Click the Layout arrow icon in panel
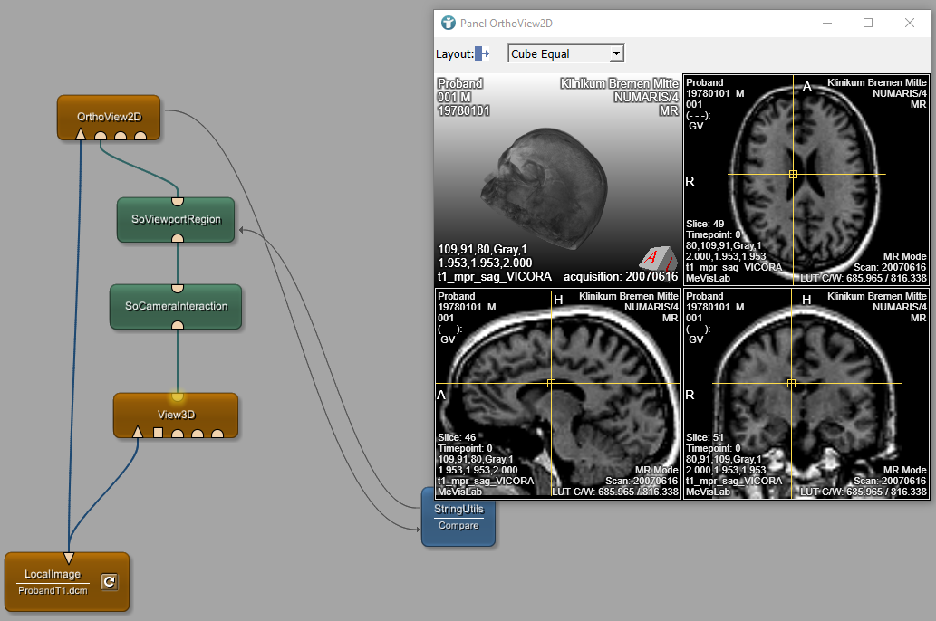 (x=482, y=54)
